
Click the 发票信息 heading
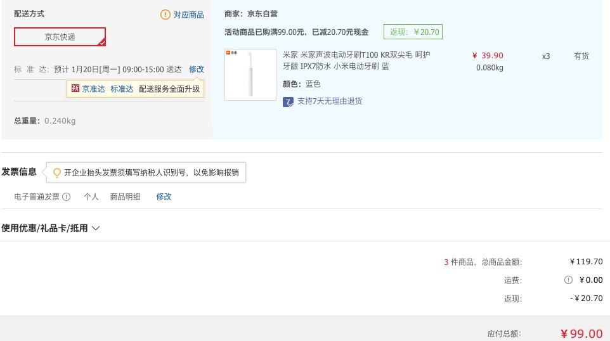tap(19, 172)
